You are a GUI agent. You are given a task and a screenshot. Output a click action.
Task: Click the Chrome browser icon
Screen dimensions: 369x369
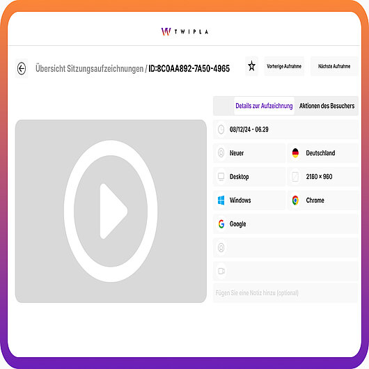[295, 201]
